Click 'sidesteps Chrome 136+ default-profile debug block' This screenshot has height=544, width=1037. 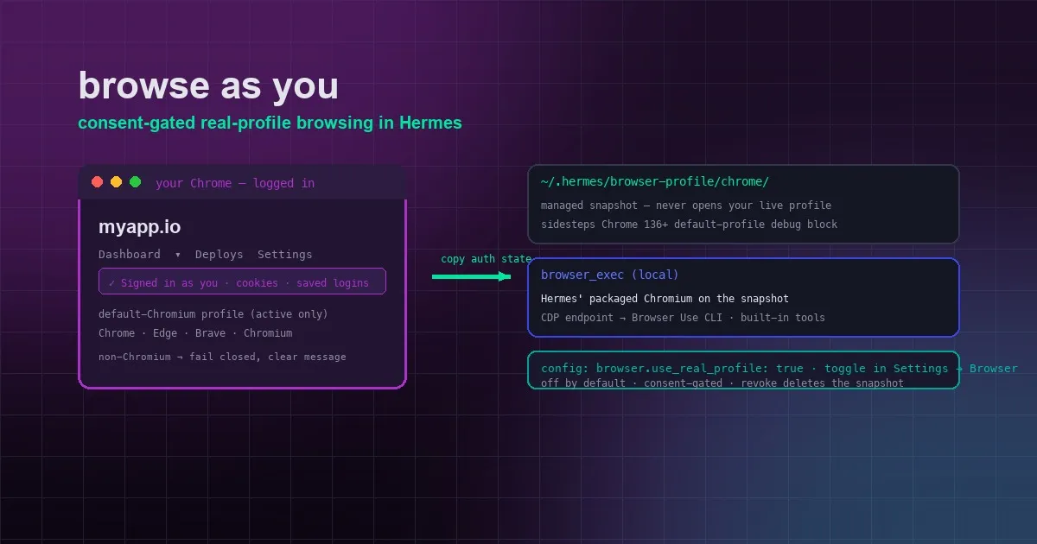[x=690, y=225]
